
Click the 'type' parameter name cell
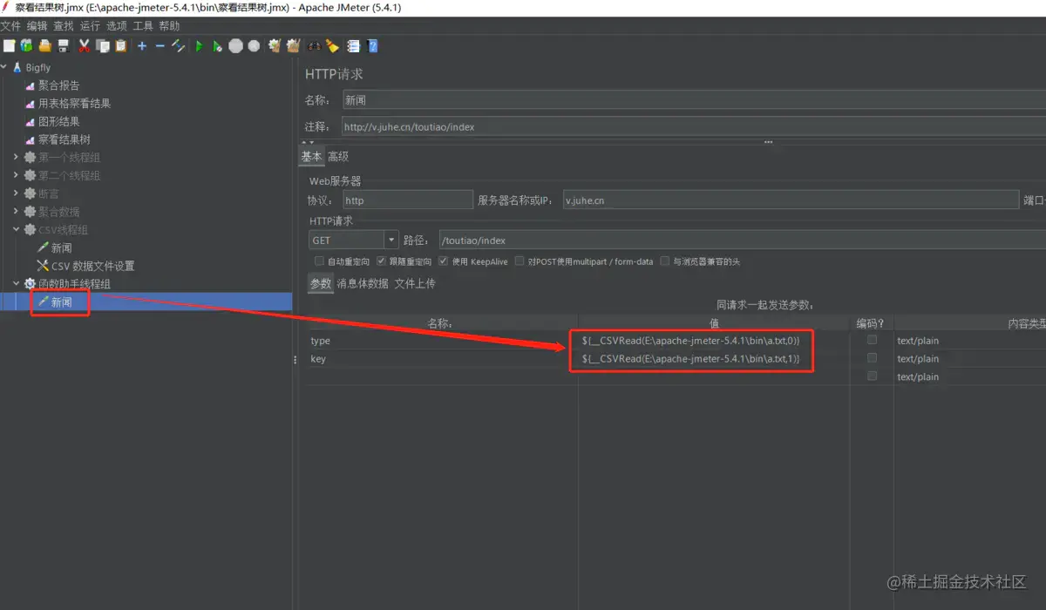pyautogui.click(x=442, y=341)
